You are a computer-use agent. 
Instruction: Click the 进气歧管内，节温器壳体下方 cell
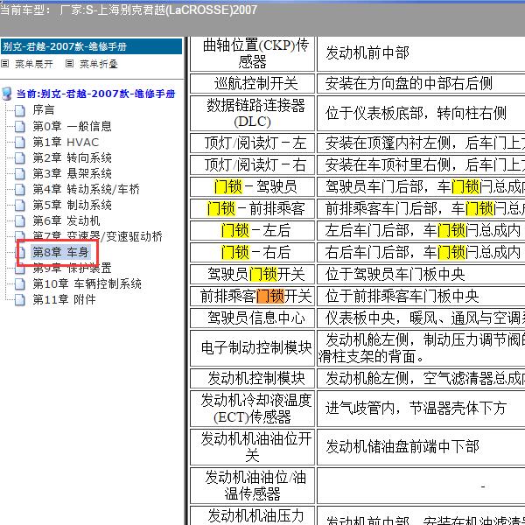421,409
